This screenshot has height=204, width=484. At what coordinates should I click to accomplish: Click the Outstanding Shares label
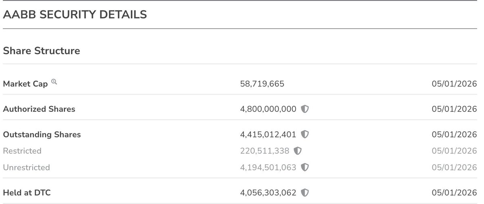42,135
